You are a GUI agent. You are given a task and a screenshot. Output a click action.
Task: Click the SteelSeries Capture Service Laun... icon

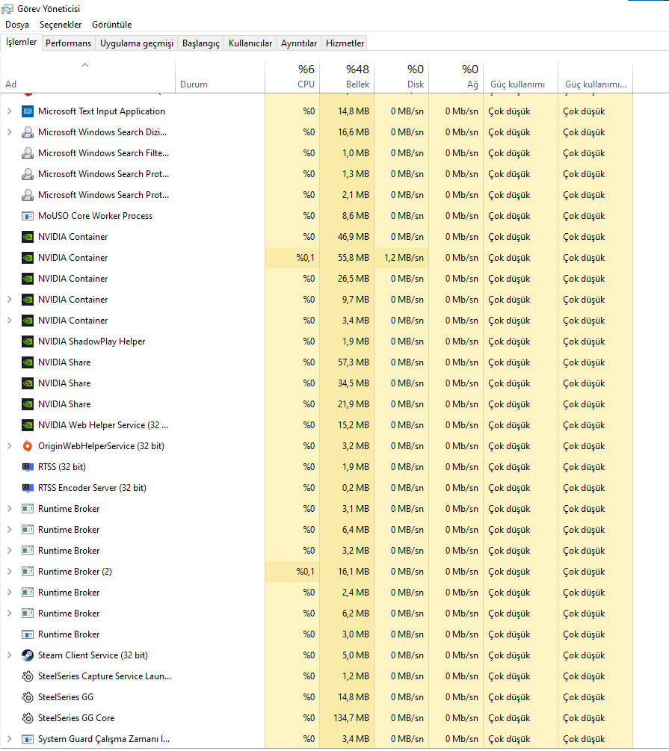28,676
